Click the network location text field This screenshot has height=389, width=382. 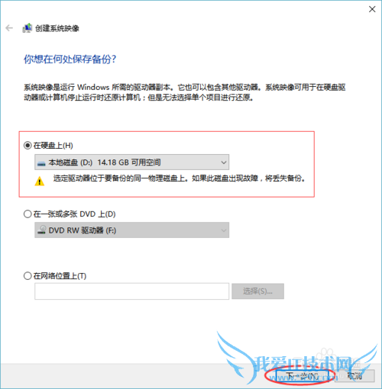click(131, 291)
